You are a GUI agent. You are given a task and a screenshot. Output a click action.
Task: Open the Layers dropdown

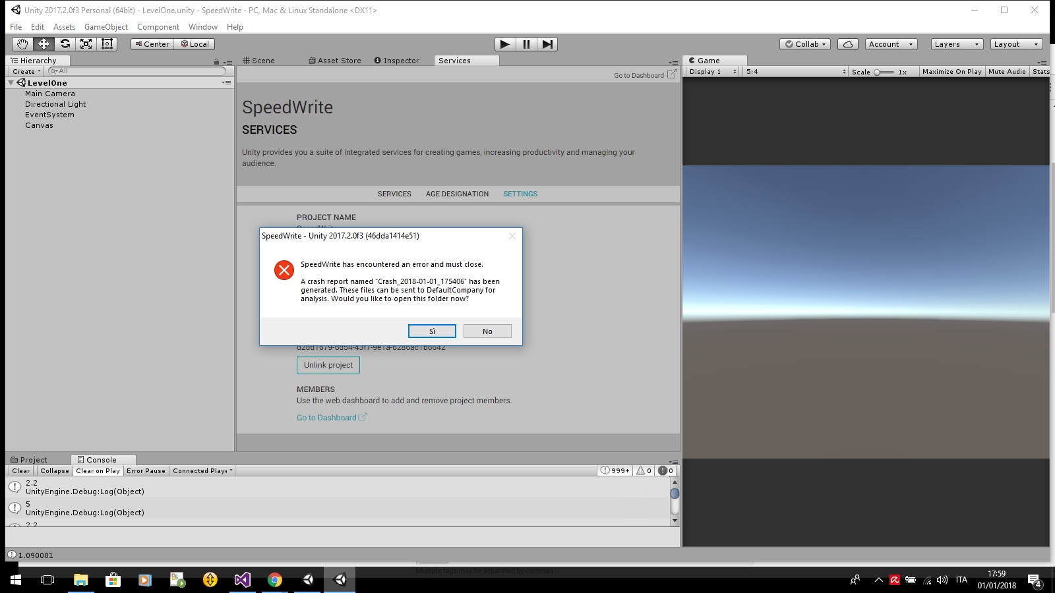(x=955, y=43)
